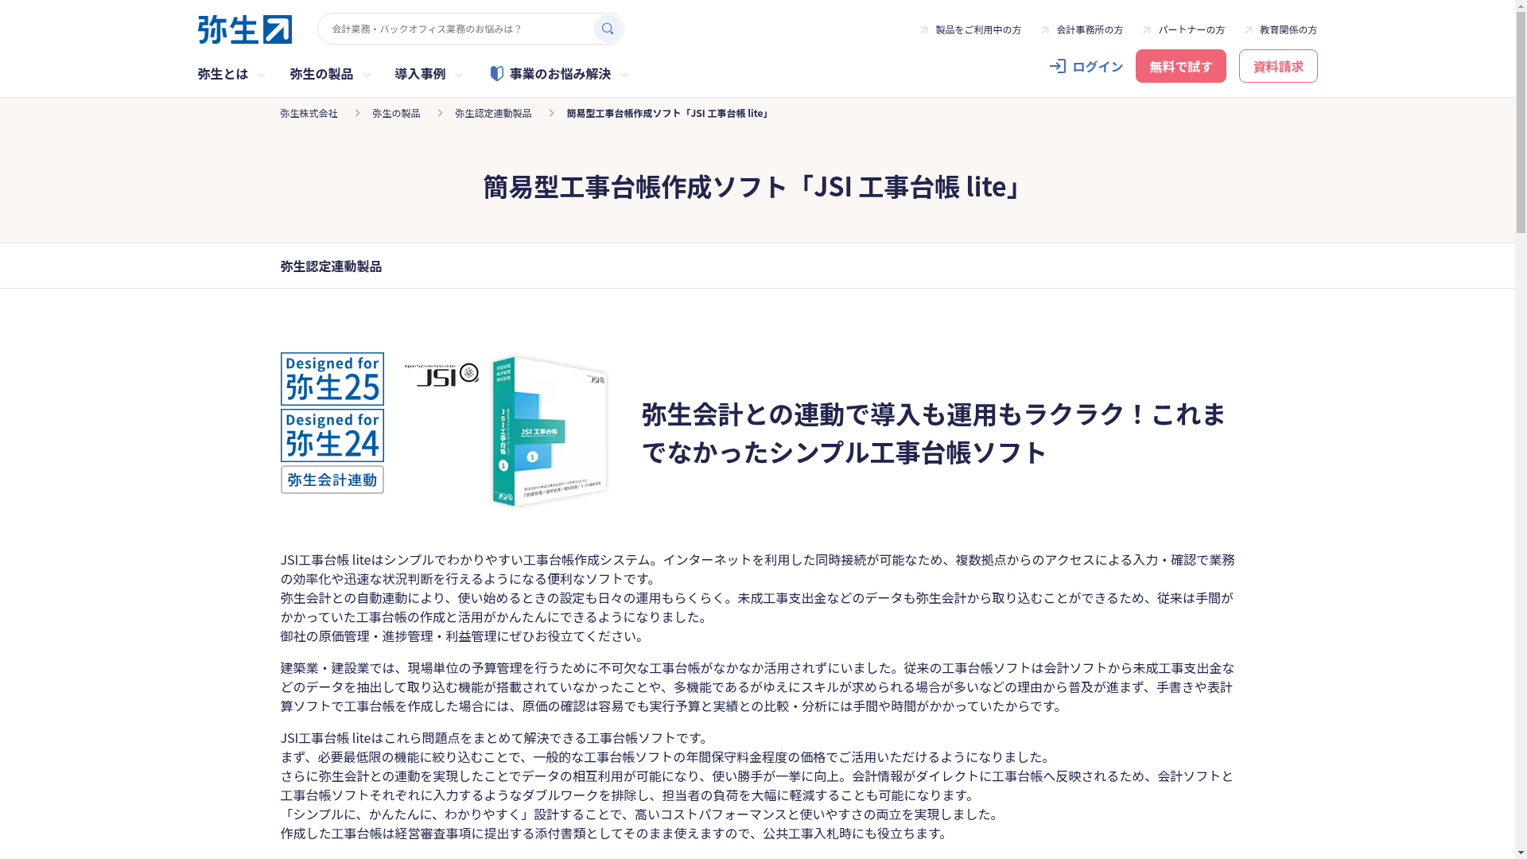The height and width of the screenshot is (859, 1527).
Task: Open 製品をご利用中の方 link
Action: [x=977, y=30]
